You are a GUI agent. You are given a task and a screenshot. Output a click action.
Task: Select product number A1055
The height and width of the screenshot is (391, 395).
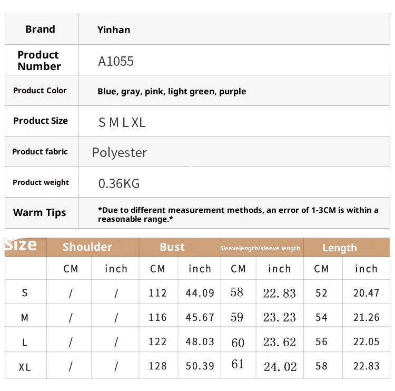[x=116, y=61]
